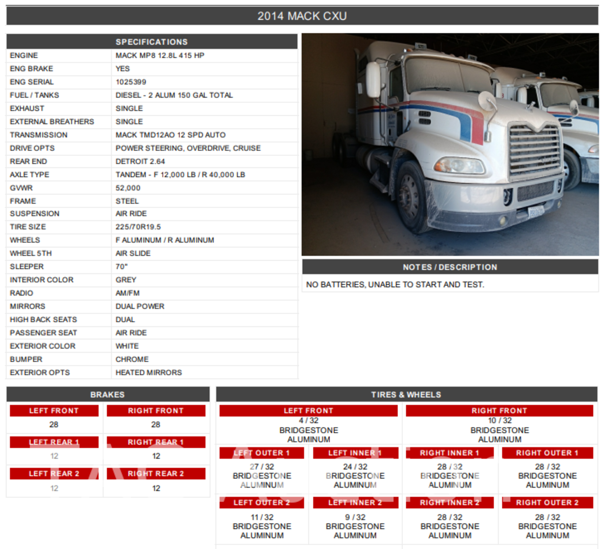Select the BRAKES section header
This screenshot has width=609, height=549.
pyautogui.click(x=108, y=395)
